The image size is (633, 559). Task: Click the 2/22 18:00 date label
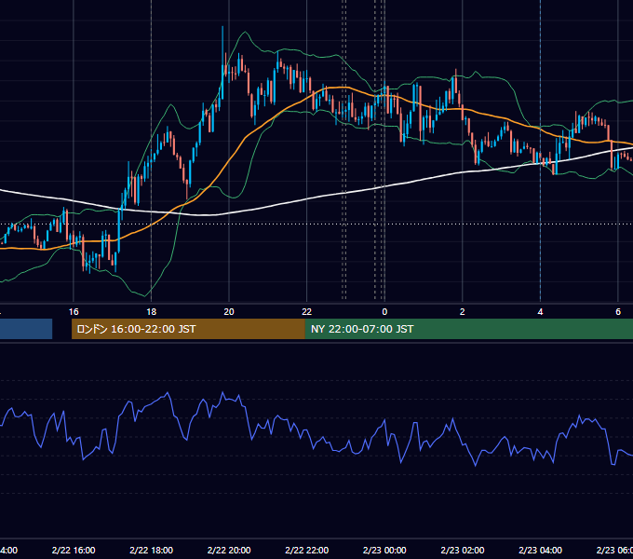(x=152, y=550)
